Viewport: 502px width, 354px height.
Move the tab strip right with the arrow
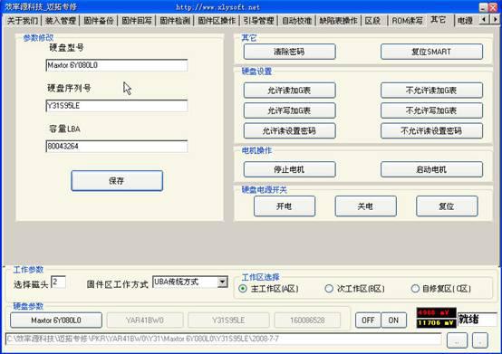pos(495,20)
